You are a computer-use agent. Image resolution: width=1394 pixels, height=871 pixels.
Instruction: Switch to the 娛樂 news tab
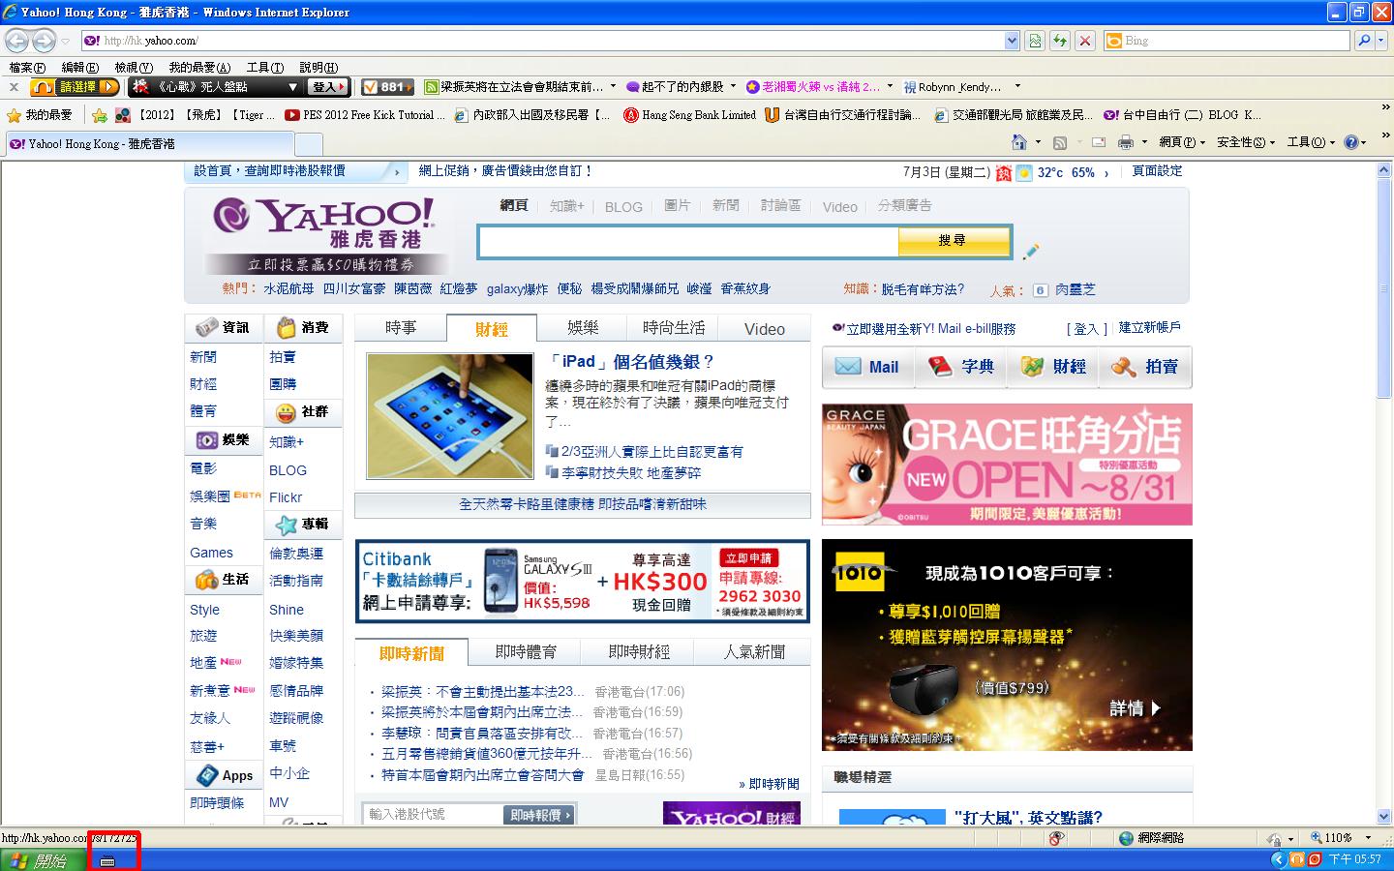point(583,328)
